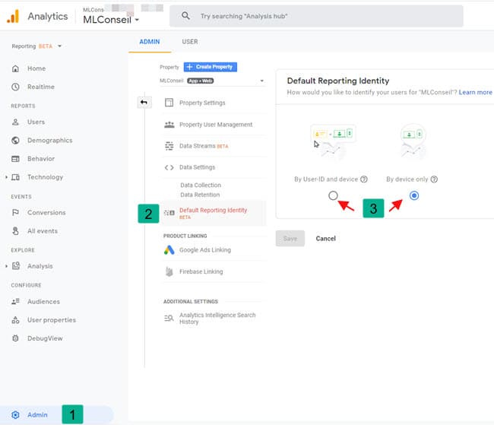Click the Property User Management people icon
494x425 pixels.
tap(169, 125)
